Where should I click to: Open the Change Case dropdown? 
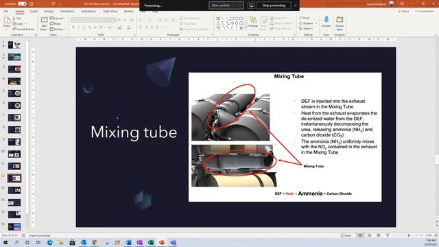coord(110,27)
